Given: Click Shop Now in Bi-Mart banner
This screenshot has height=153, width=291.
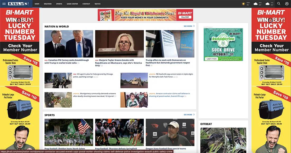Looking at the screenshot, I should [x=185, y=17].
